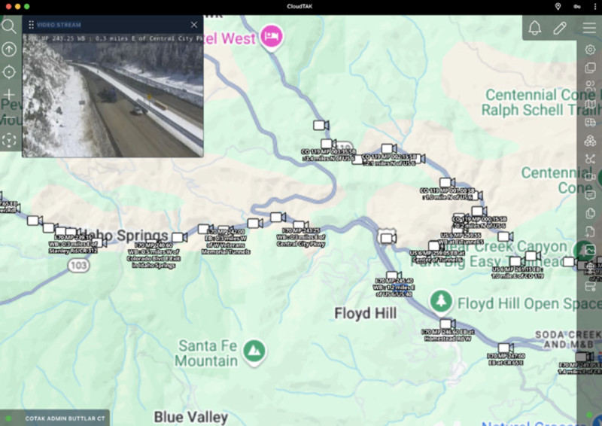The image size is (602, 426).
Task: Zoom in using the plus button
Action: (9, 95)
